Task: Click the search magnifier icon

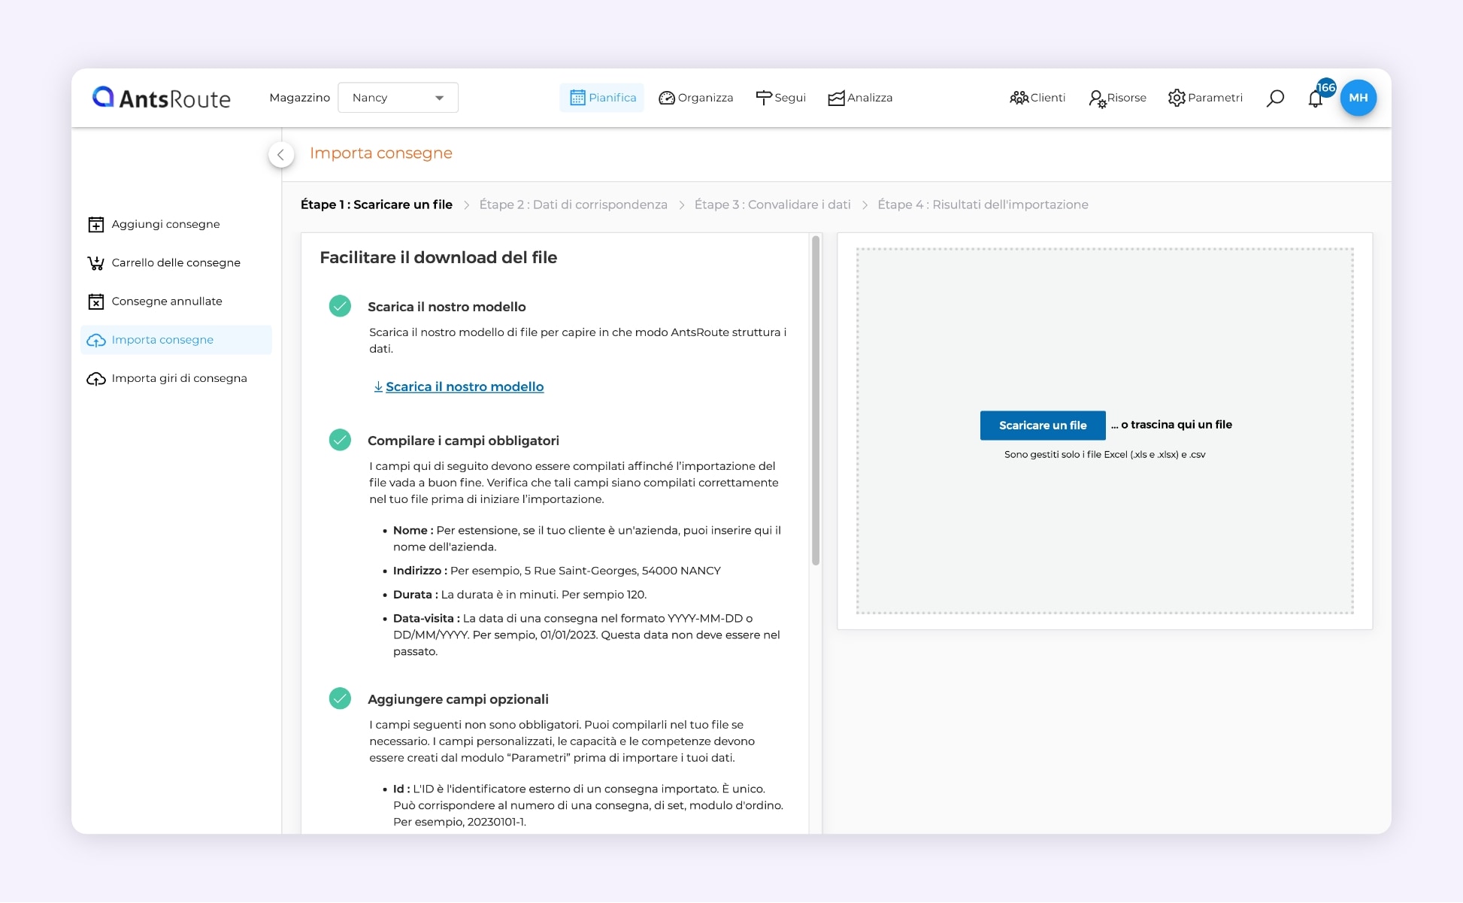Action: tap(1275, 97)
